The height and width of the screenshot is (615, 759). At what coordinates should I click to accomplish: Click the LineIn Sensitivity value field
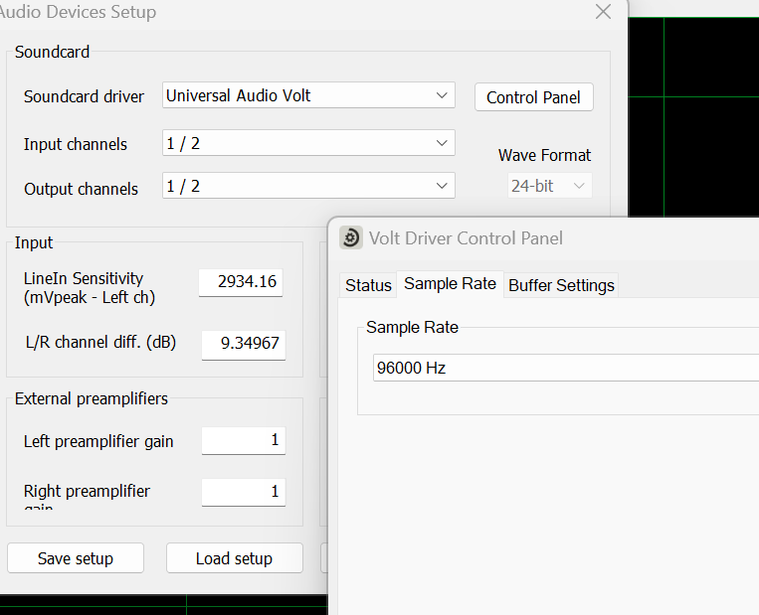point(241,282)
